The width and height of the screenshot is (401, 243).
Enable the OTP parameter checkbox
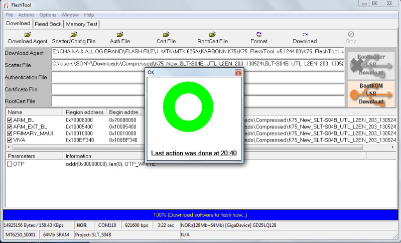(x=10, y=164)
